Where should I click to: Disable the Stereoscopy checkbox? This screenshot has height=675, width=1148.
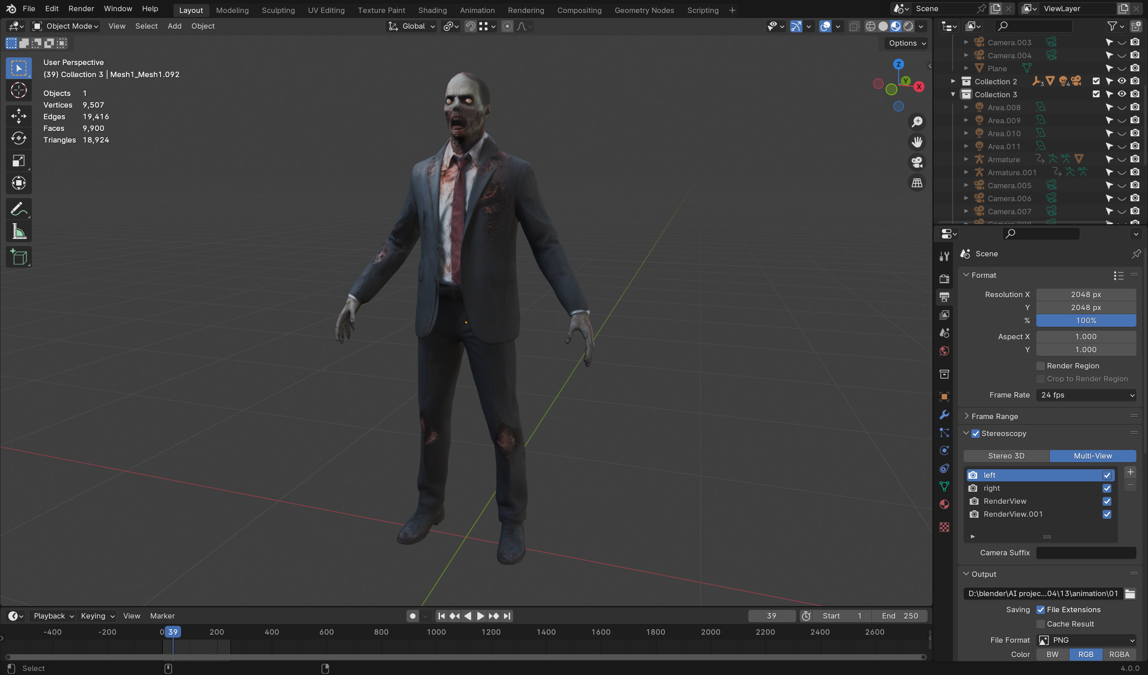975,433
